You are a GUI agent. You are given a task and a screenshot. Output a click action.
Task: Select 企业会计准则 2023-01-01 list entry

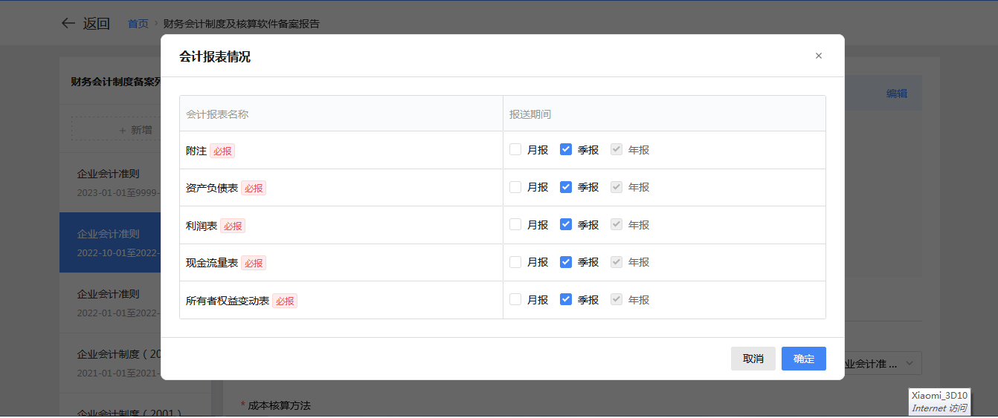[x=110, y=183]
